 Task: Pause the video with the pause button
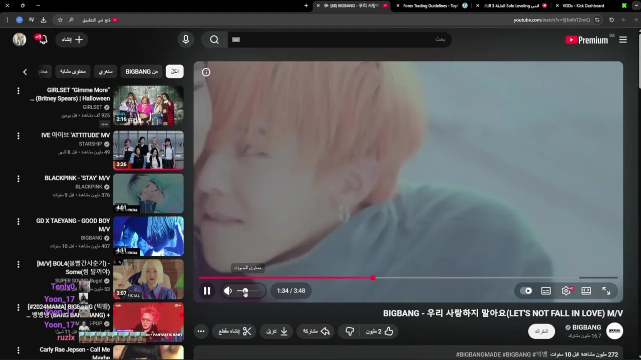tap(207, 290)
